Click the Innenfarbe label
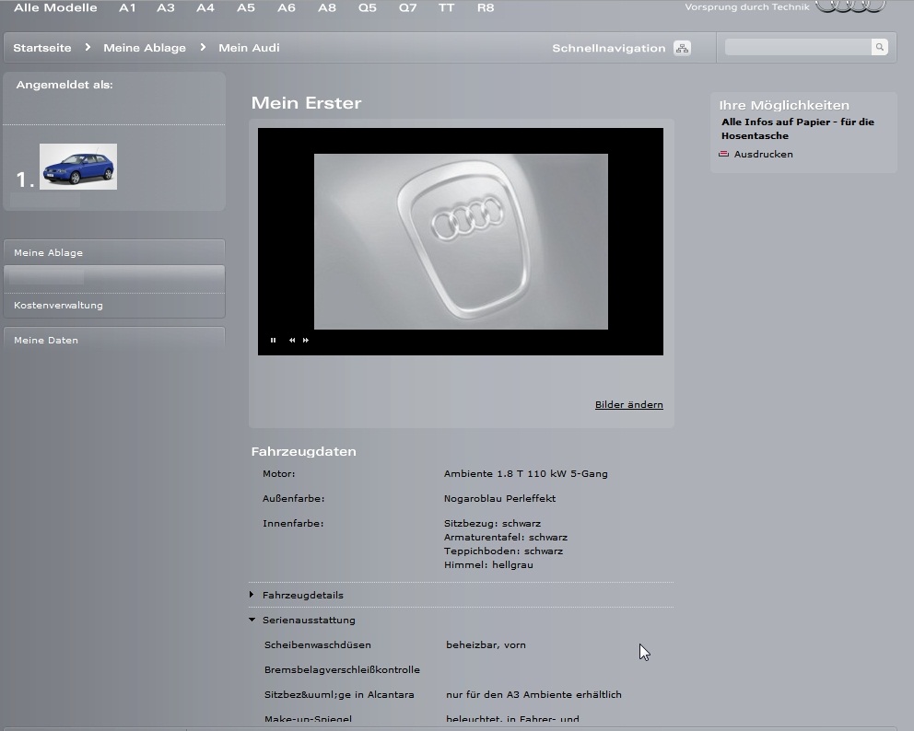This screenshot has width=914, height=731. [293, 523]
